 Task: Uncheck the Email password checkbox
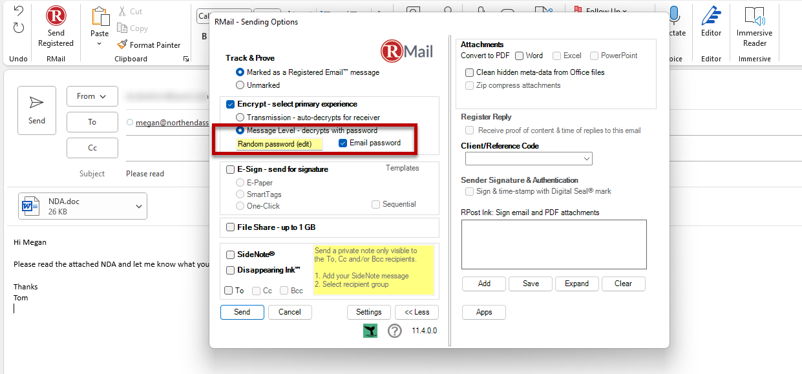(343, 143)
